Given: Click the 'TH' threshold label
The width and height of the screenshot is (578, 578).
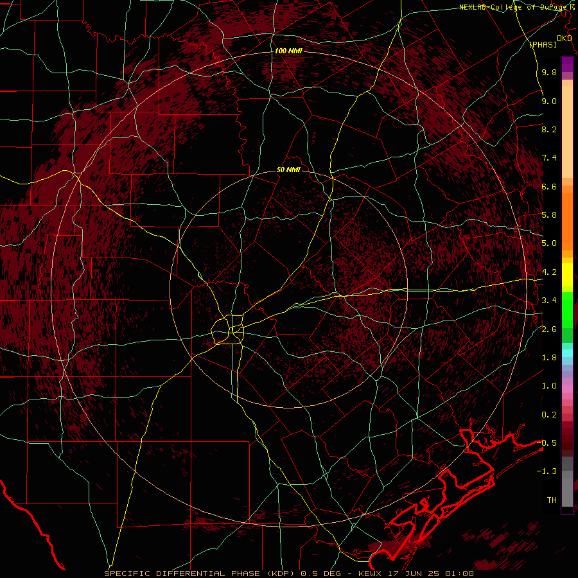Looking at the screenshot, I should [x=552, y=500].
